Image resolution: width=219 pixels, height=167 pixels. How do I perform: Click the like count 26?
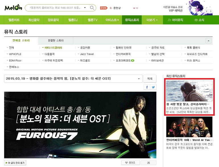[x=148, y=163]
